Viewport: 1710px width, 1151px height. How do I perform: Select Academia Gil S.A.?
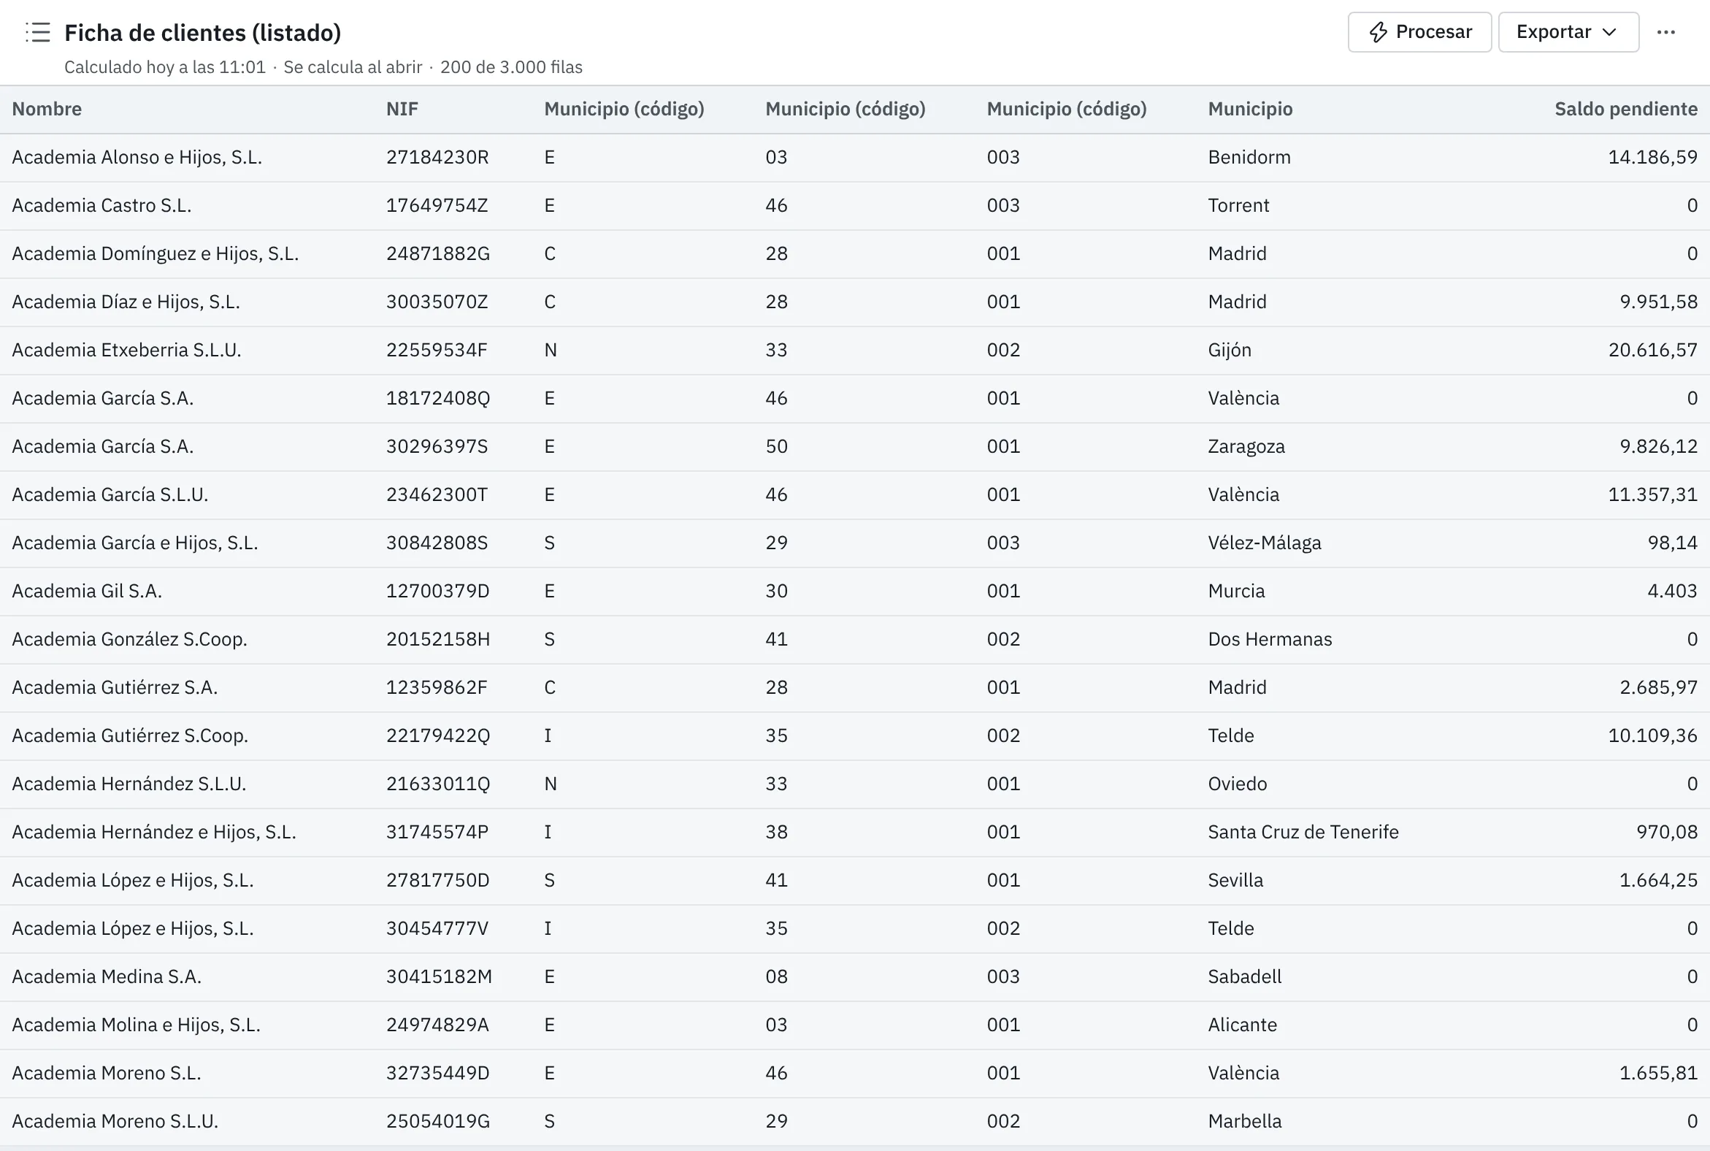[88, 591]
